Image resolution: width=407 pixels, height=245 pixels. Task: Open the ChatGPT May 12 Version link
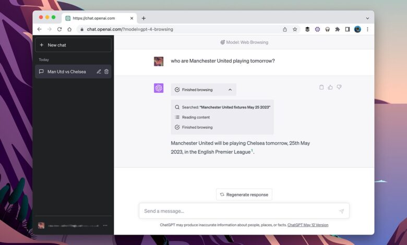308,225
